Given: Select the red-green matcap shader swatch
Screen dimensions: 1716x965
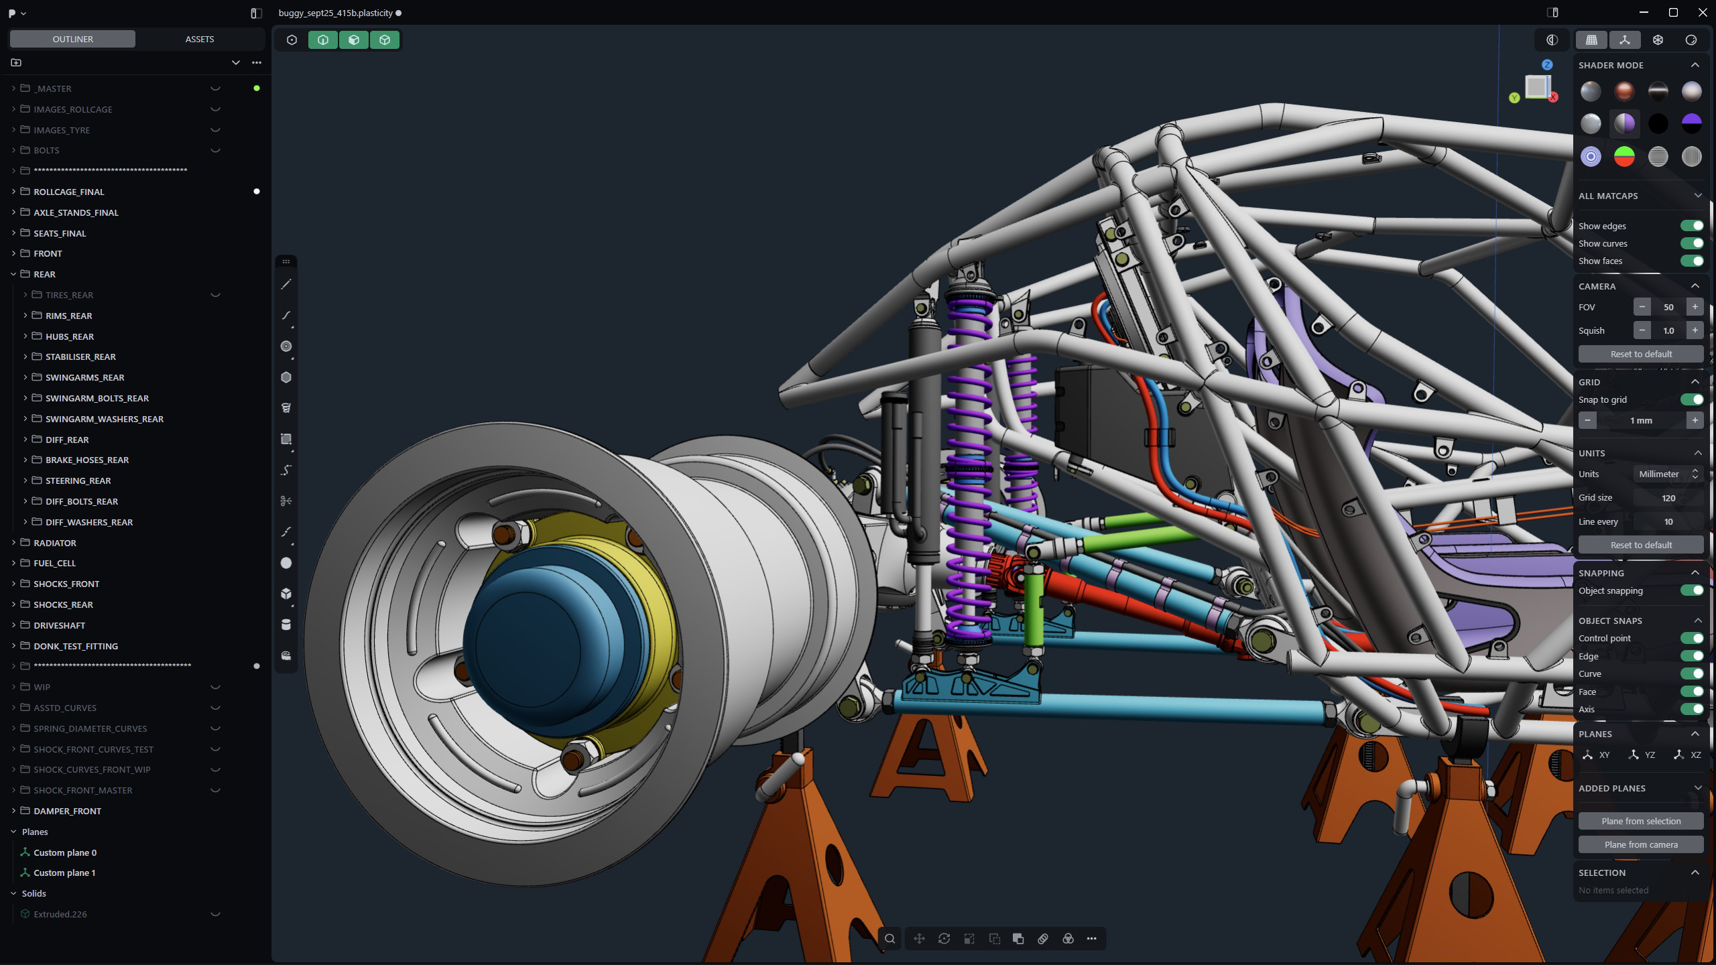Looking at the screenshot, I should [1624, 157].
